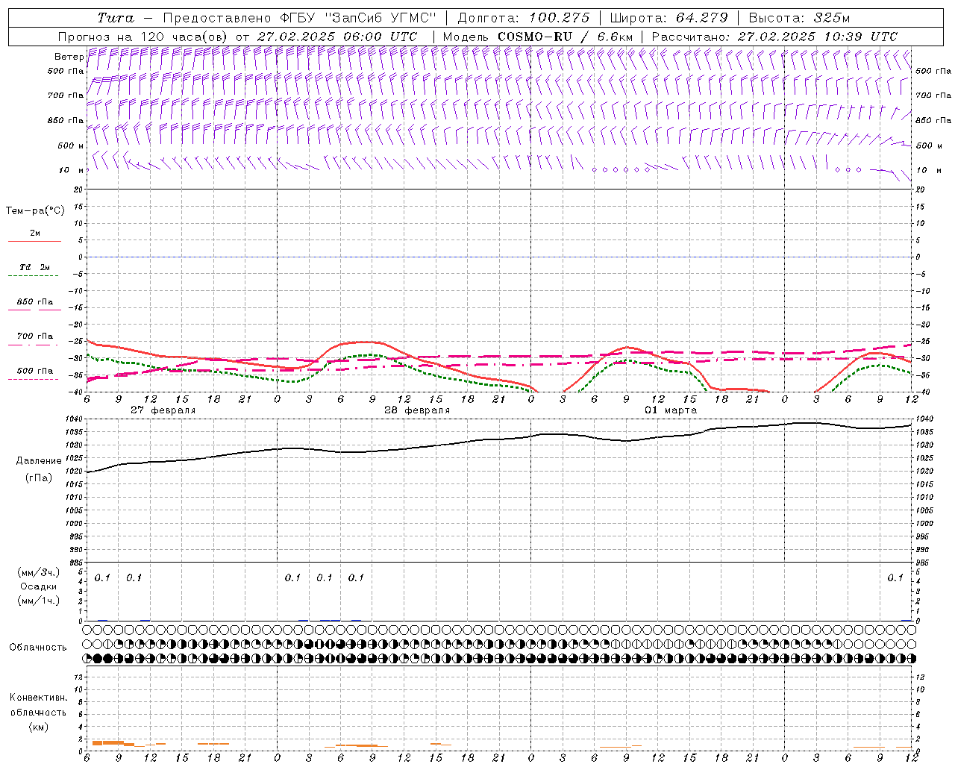Click the "(мм/3ч.)" precipitation unit label
This screenshot has height=764, width=955.
click(38, 572)
